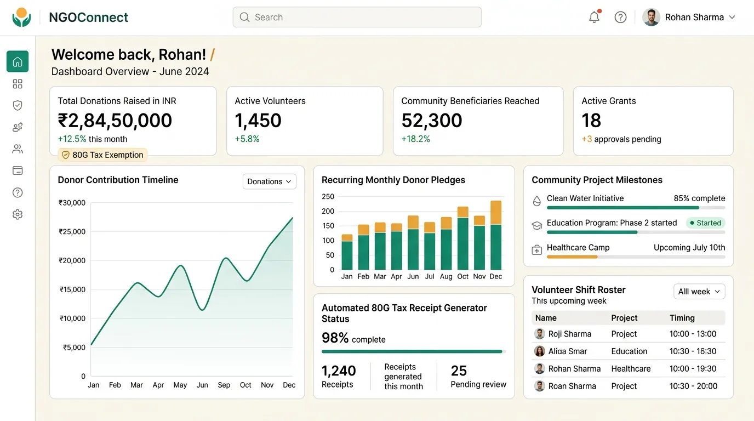Open the donors sidebar icon below the shield
This screenshot has height=421, width=754.
point(18,127)
